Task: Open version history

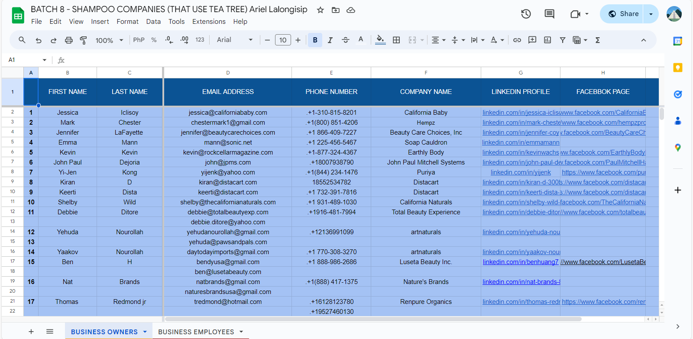Action: click(x=526, y=14)
